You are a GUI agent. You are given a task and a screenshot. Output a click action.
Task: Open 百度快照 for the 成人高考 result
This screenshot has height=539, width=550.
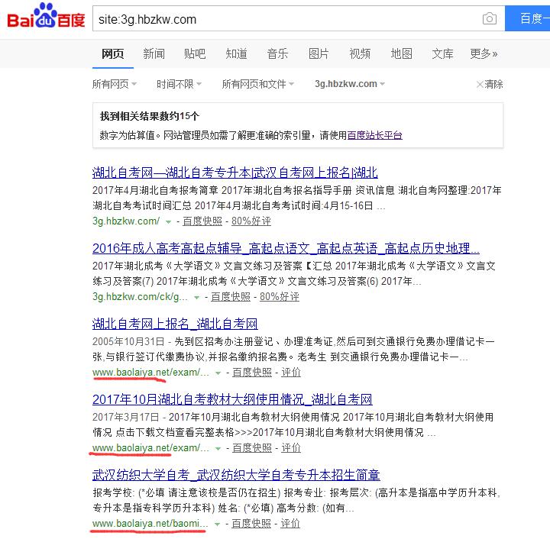[x=231, y=297]
